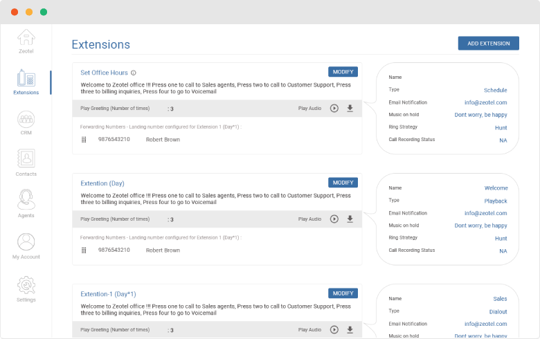This screenshot has height=339, width=540.
Task: Open the Agents headset icon
Action: click(26, 201)
